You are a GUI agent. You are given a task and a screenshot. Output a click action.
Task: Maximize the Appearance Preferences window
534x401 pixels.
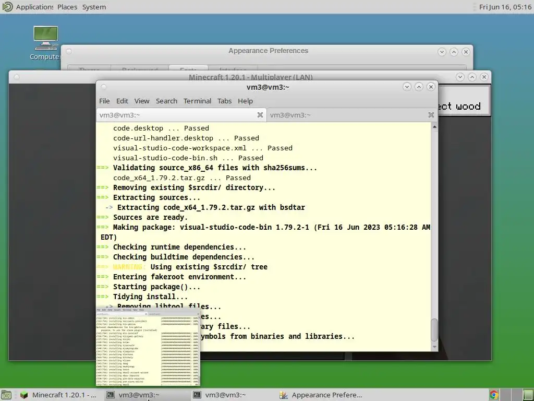(454, 52)
